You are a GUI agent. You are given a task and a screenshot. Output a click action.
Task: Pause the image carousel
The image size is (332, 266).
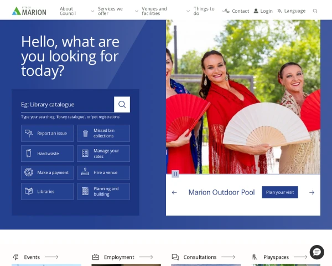[175, 174]
